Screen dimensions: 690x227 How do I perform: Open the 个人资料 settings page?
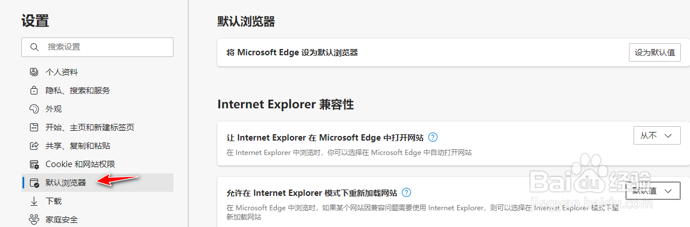[97, 72]
